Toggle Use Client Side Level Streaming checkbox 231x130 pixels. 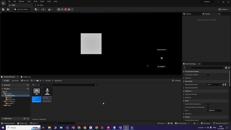[x=208, y=107]
